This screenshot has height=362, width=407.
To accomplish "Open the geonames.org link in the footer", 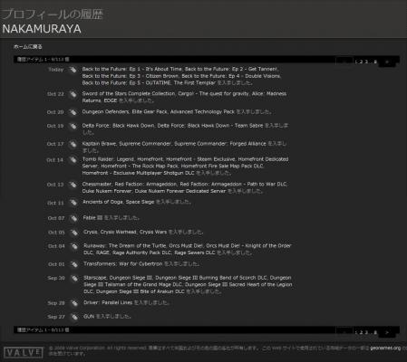I will pos(385,348).
